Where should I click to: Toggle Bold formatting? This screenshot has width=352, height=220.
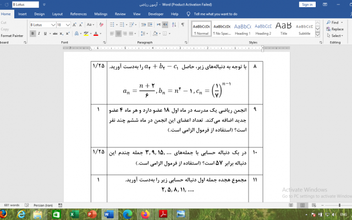(x=33, y=34)
